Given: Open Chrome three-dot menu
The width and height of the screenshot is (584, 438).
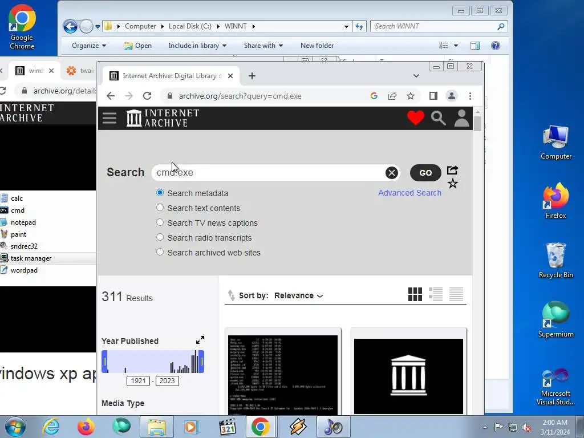Looking at the screenshot, I should click(x=470, y=96).
